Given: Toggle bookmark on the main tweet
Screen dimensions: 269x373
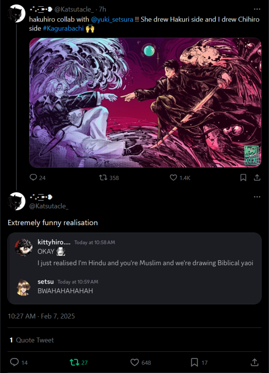Looking at the screenshot, I should point(194,362).
